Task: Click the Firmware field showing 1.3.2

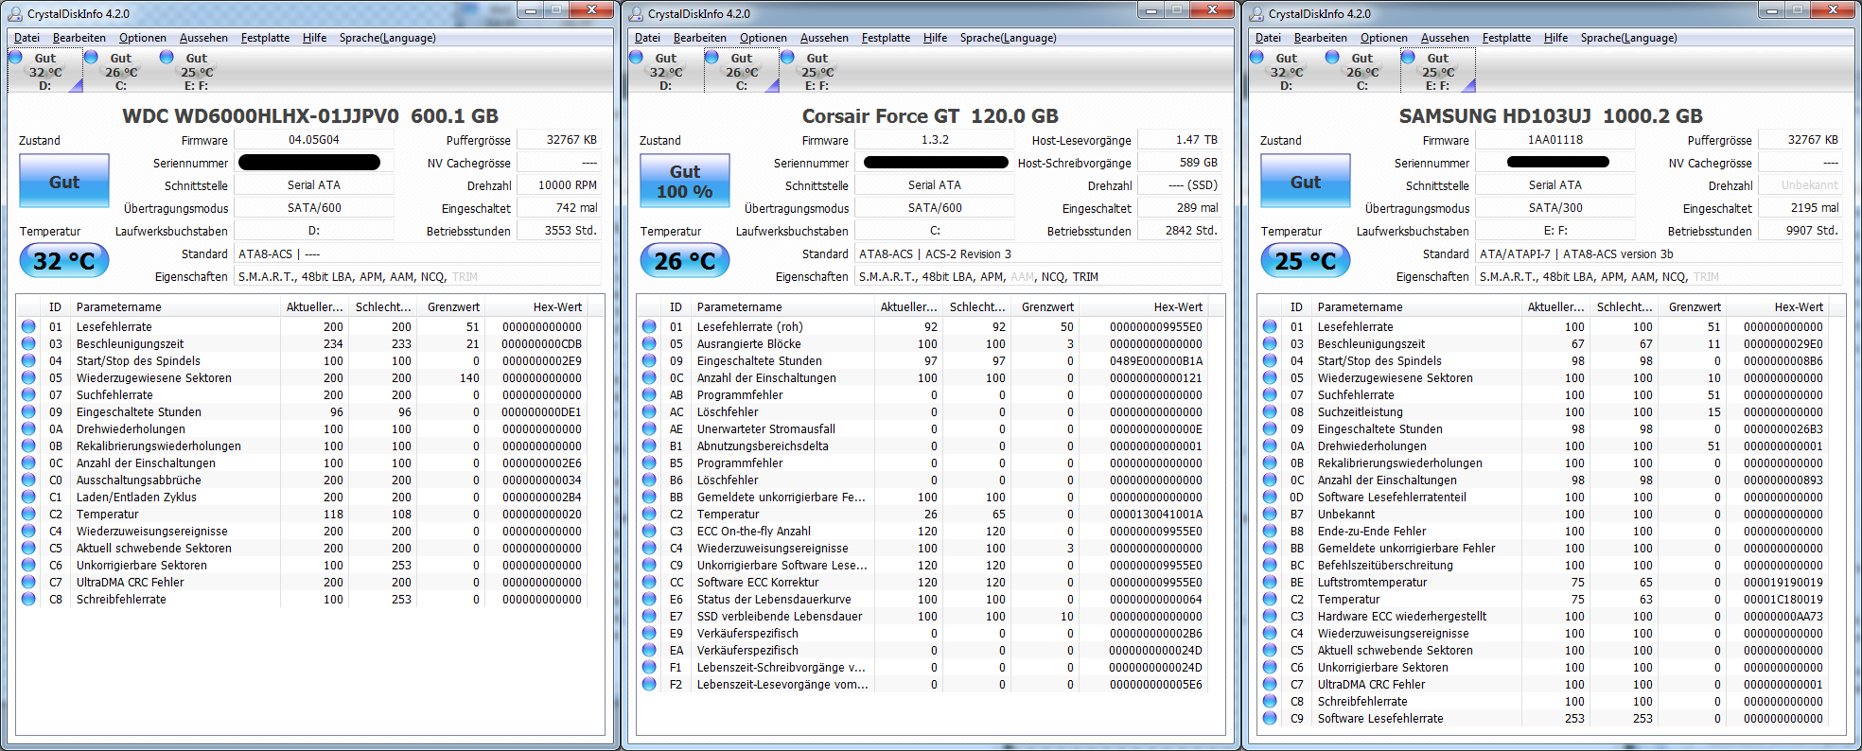Action: coord(935,140)
